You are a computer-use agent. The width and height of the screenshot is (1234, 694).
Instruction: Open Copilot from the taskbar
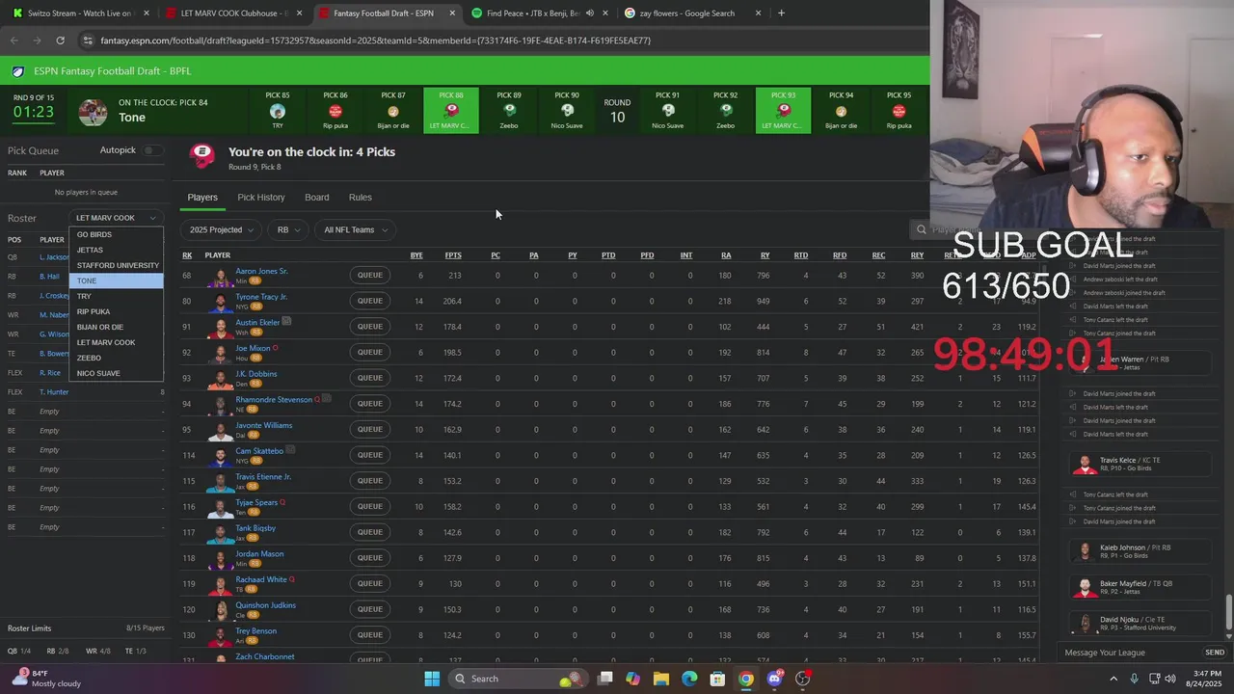coord(632,679)
